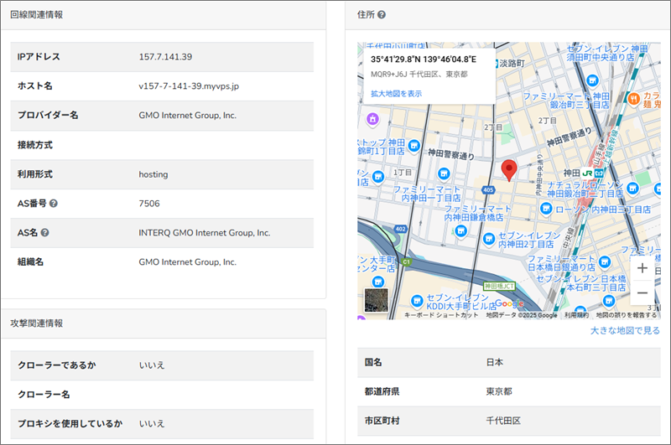Click the 都道府県 value 東京都

click(499, 391)
